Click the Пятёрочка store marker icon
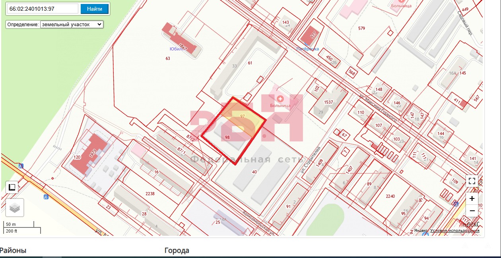The height and width of the screenshot is (258, 501). coord(307,44)
